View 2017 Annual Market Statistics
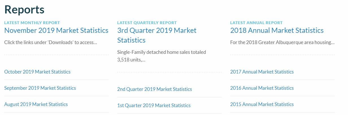Screen dimensions: 348x115 (x=262, y=72)
